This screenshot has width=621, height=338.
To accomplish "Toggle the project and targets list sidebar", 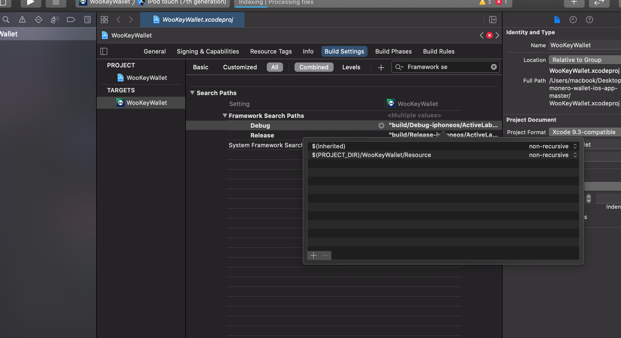I will 104,51.
